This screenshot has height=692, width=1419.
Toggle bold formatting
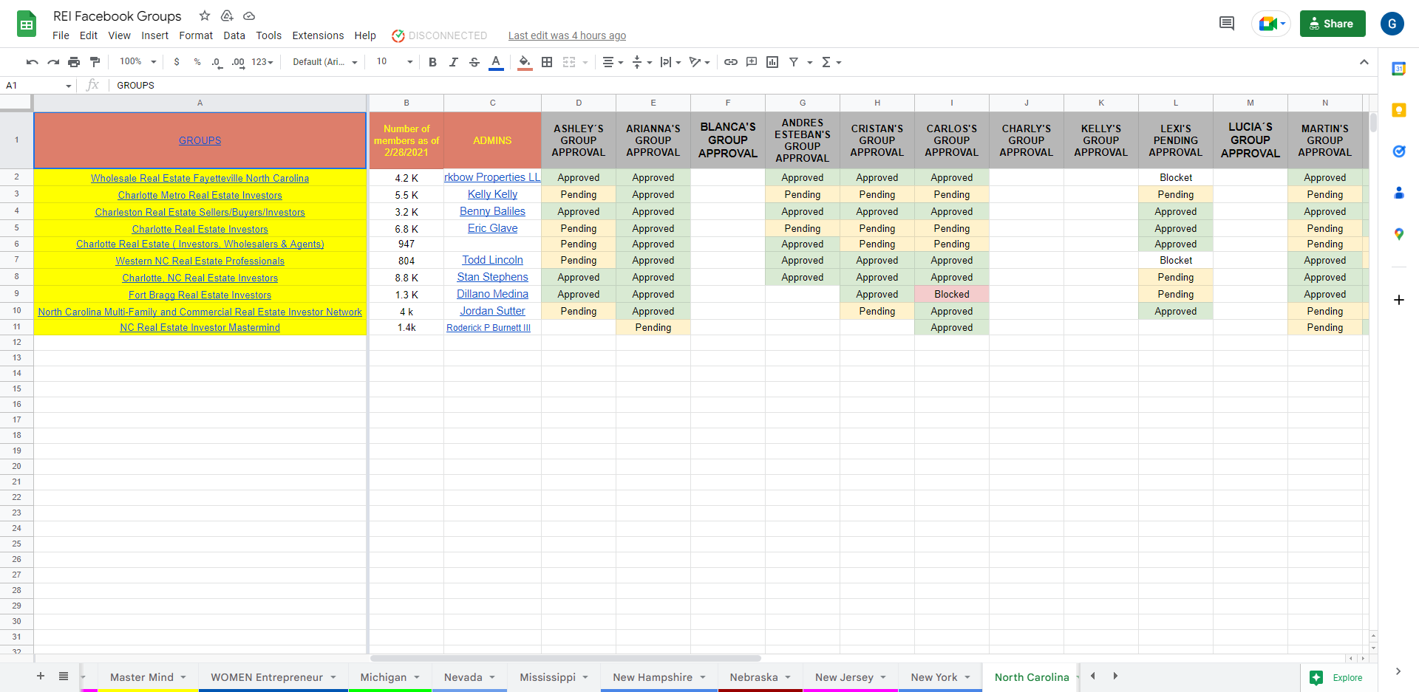coord(433,62)
